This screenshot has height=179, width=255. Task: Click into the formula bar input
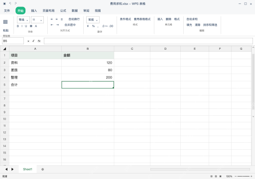click(x=148, y=41)
